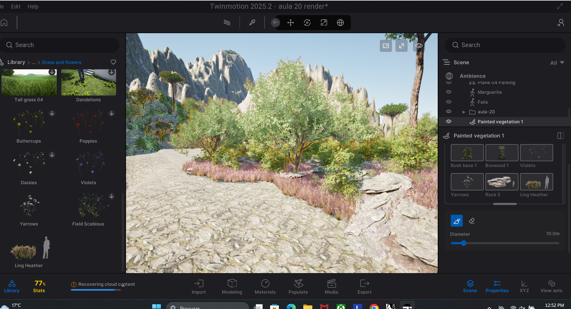The image size is (571, 309).
Task: Open the Ambience globe icon
Action: pos(449,76)
